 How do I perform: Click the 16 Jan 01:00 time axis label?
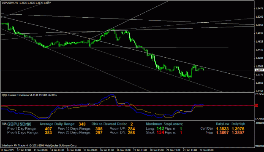(x=107, y=150)
